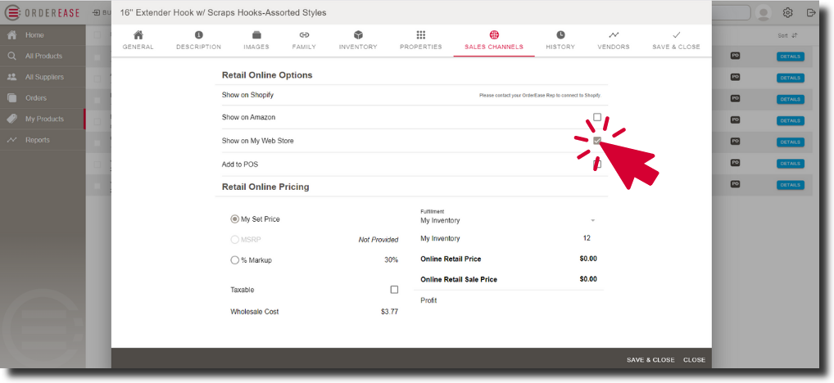Image resolution: width=834 pixels, height=383 pixels.
Task: Click the Show on Shopify label
Action: pyautogui.click(x=247, y=95)
